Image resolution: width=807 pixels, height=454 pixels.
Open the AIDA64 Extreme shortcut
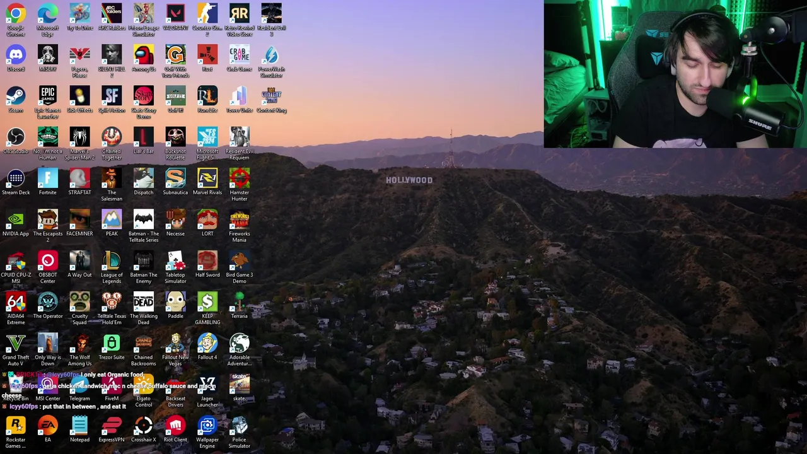[x=16, y=301]
